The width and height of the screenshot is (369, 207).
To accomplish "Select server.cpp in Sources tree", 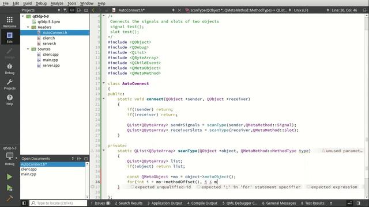I will (51, 65).
